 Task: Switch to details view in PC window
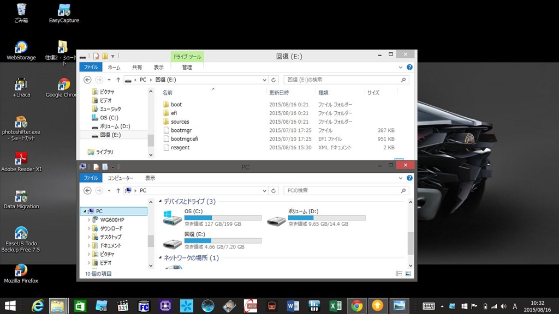[399, 274]
